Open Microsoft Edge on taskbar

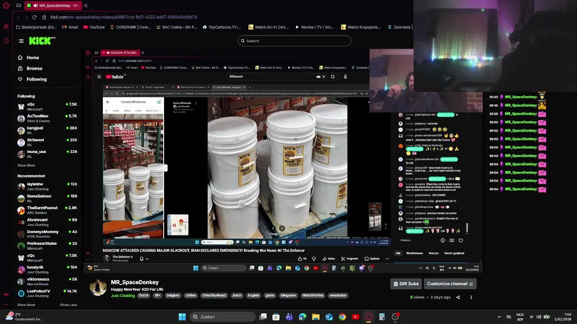[x=302, y=317]
